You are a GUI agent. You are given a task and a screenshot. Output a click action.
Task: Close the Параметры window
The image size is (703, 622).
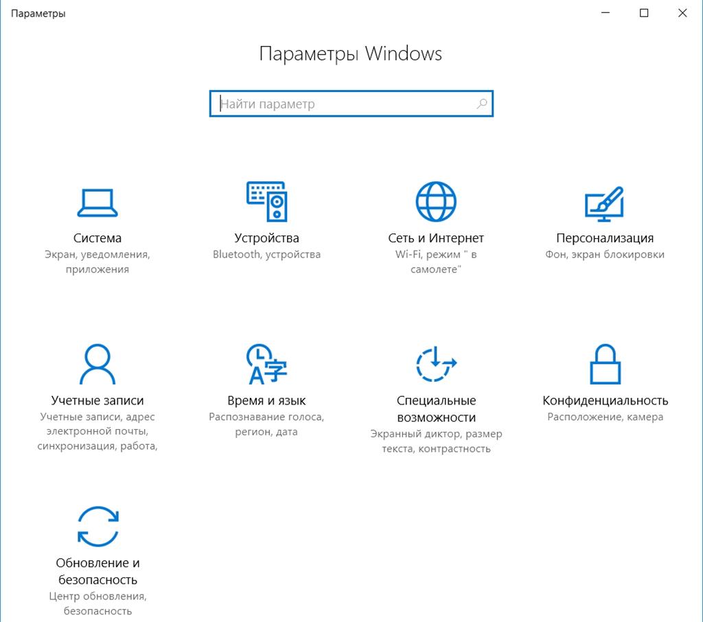click(682, 13)
